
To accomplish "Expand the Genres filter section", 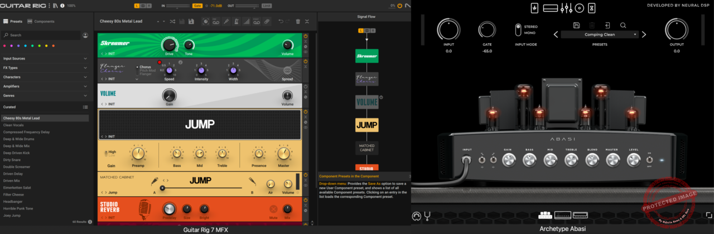I will pyautogui.click(x=45, y=96).
